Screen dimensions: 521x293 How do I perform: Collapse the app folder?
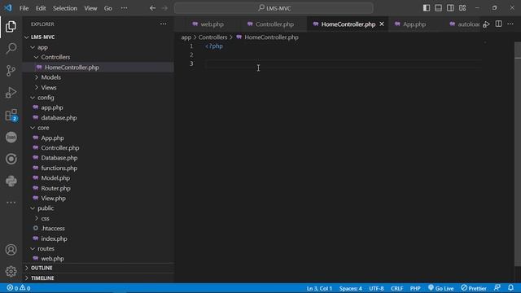(99, 47)
